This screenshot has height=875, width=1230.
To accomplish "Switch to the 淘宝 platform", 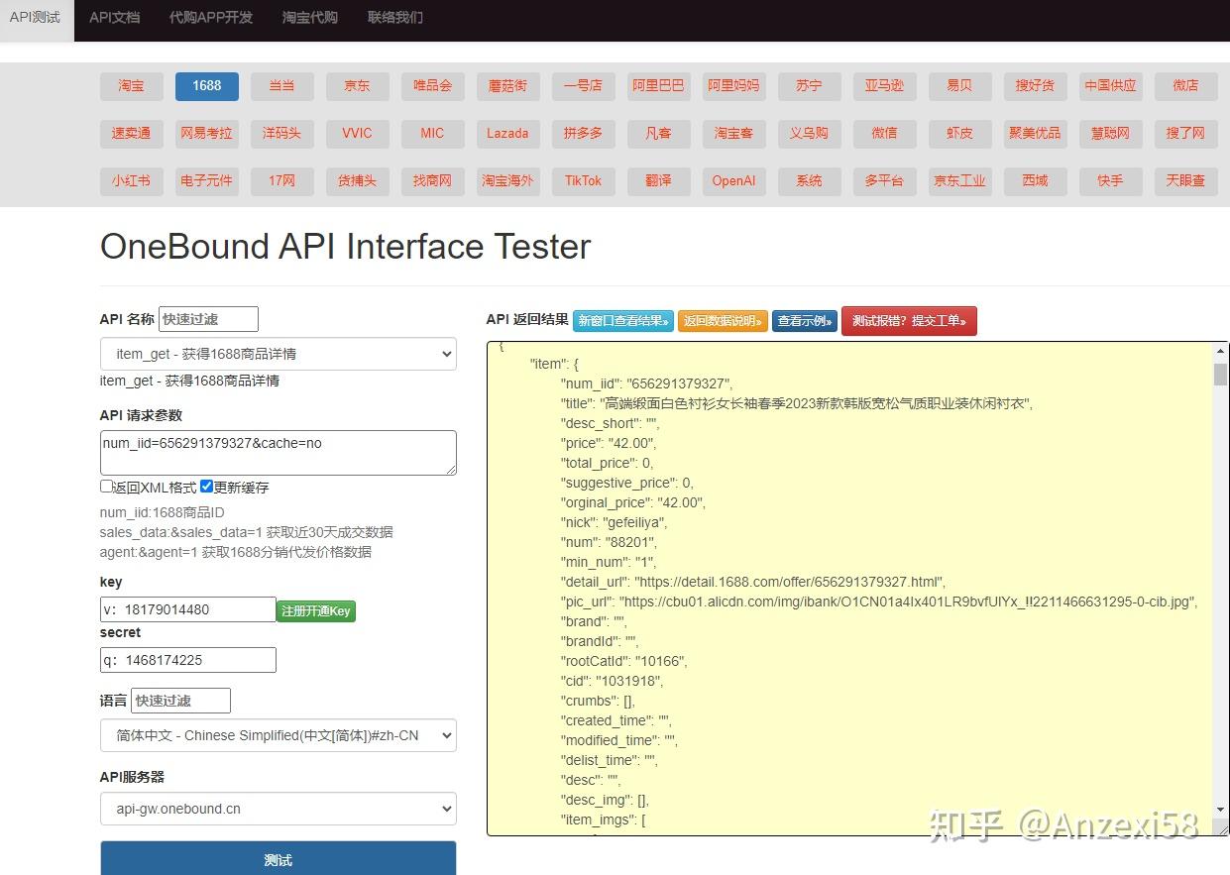I will [x=131, y=86].
